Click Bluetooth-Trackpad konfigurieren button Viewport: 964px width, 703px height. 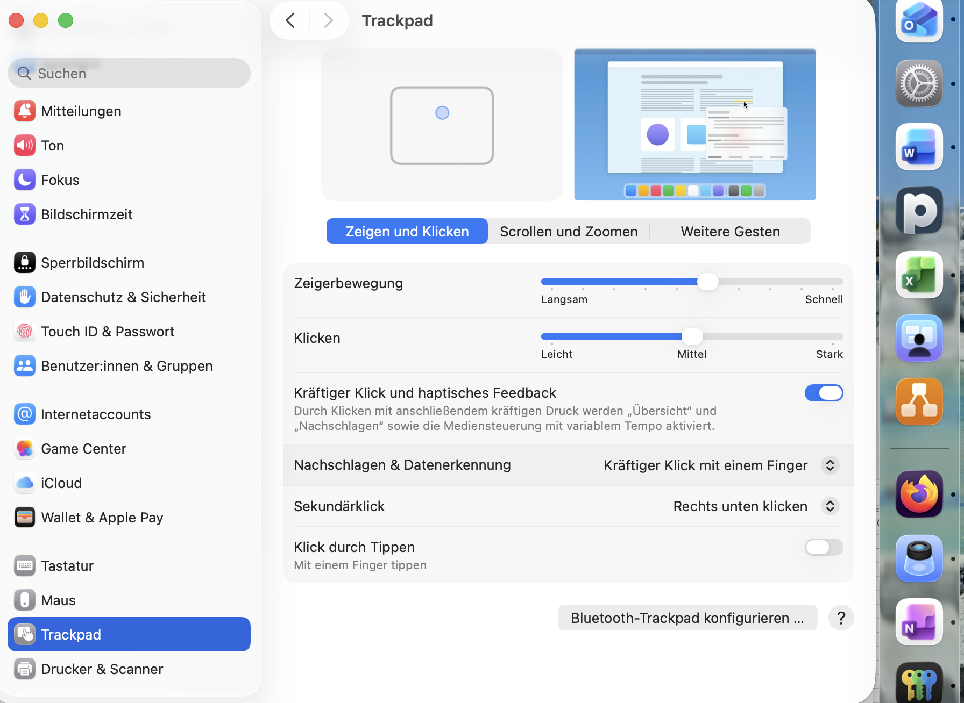tap(687, 618)
